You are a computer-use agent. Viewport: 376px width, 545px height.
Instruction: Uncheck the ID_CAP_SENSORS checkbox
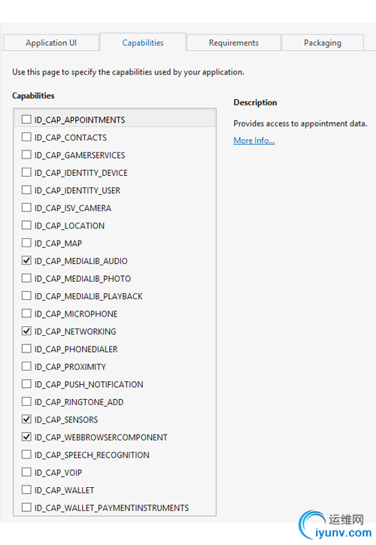point(26,419)
